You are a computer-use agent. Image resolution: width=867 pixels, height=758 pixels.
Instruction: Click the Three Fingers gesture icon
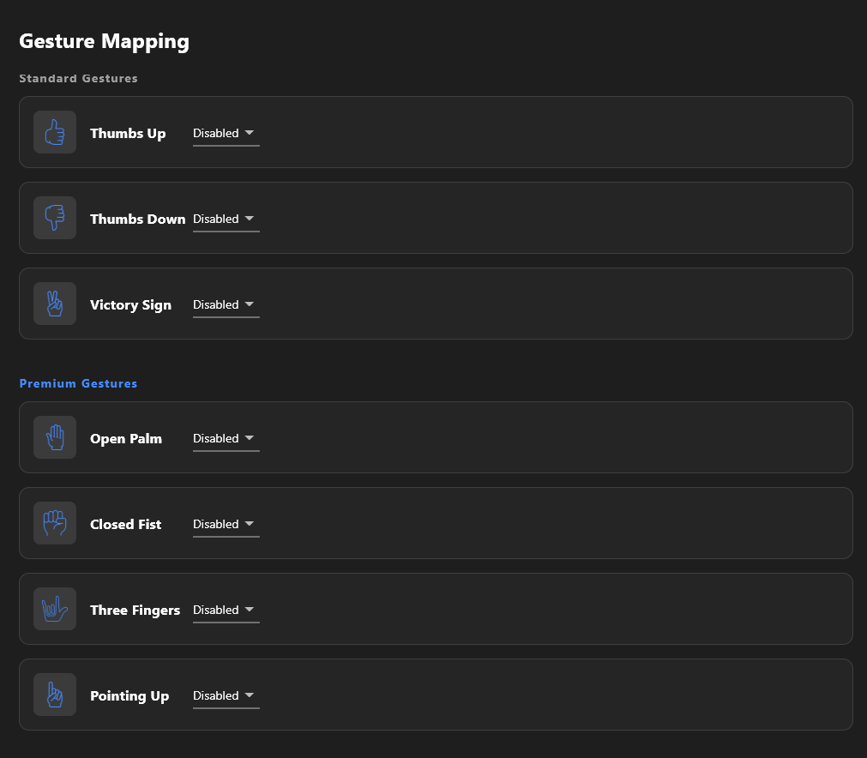(x=55, y=609)
